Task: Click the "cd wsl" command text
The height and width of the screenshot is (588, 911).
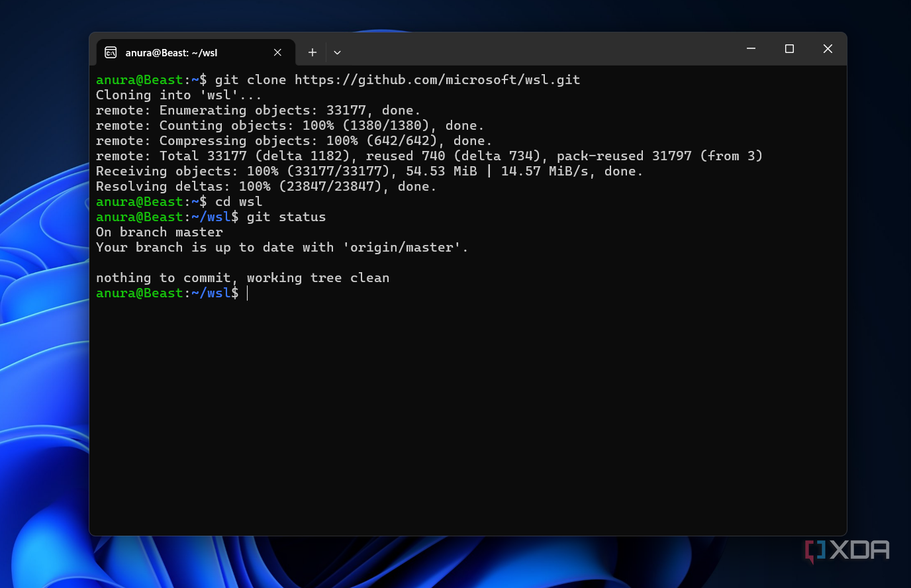Action: click(x=238, y=202)
